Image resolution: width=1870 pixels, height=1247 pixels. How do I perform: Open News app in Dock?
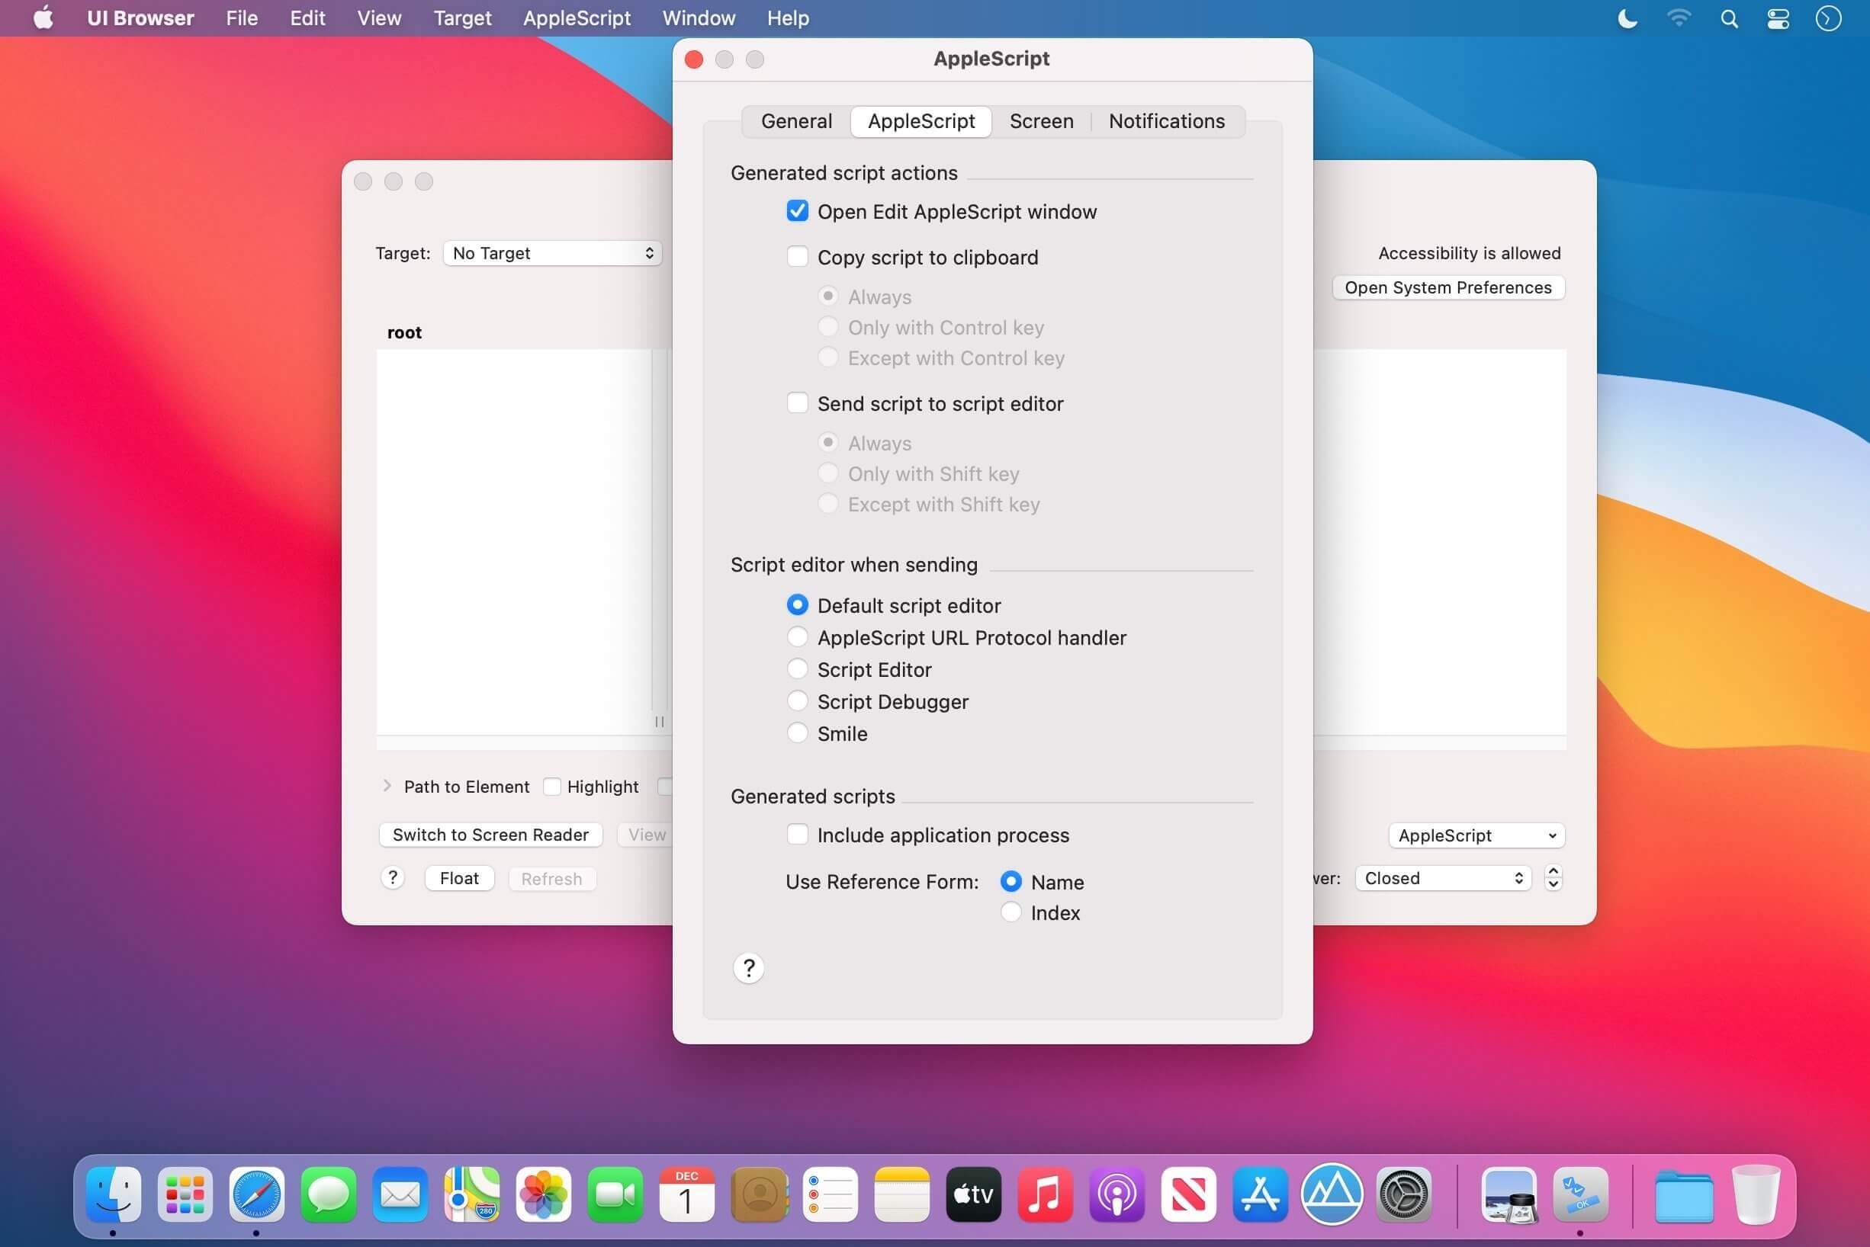coord(1188,1194)
